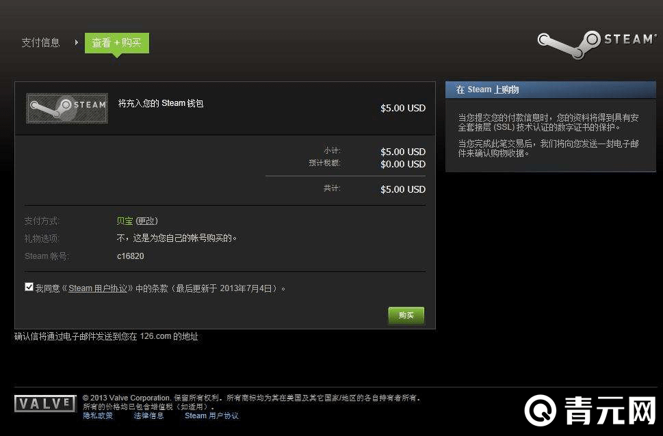The width and height of the screenshot is (663, 436).
Task: Click the gift option text 不，这是为您自己的帐号购买的
Action: (x=177, y=239)
